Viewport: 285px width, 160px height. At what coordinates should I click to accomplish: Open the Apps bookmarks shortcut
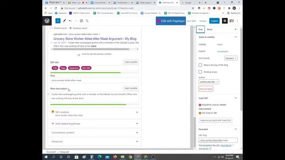49,13
